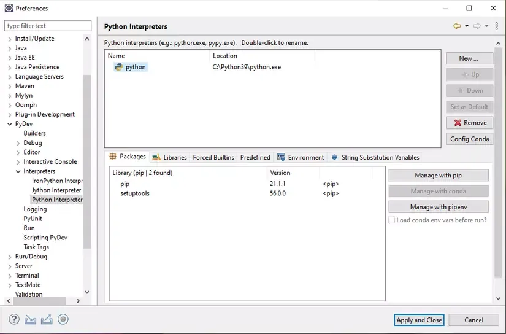
Task: Open the Environment tab
Action: 301,157
